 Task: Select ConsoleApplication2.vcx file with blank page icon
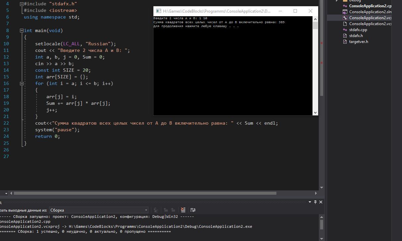tap(370, 24)
